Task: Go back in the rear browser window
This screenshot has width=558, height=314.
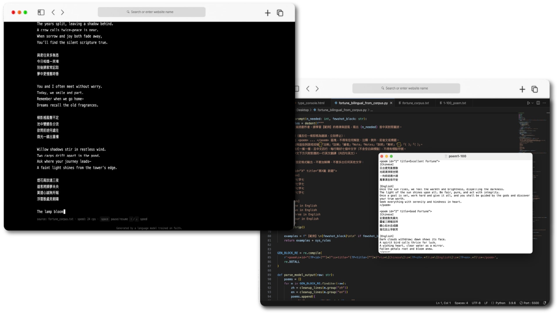Action: (x=308, y=88)
